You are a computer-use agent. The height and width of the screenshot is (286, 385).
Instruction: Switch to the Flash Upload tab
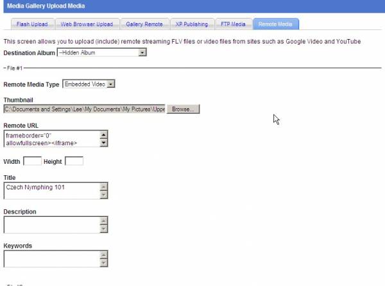click(x=32, y=24)
